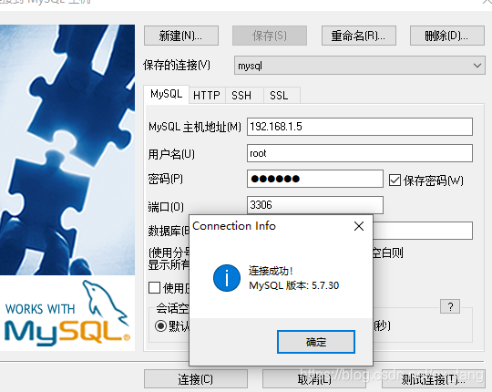The width and height of the screenshot is (492, 392).
Task: Click the 用户名(U) username label
Action: pos(171,154)
